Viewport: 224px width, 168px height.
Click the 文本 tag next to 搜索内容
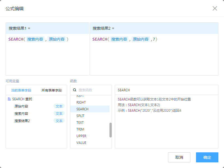tap(59, 113)
